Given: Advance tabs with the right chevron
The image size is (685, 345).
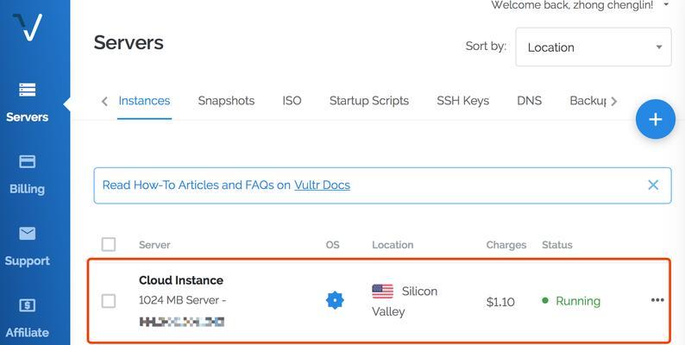Looking at the screenshot, I should pos(613,101).
